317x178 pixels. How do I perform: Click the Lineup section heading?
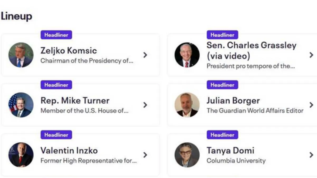(16, 16)
